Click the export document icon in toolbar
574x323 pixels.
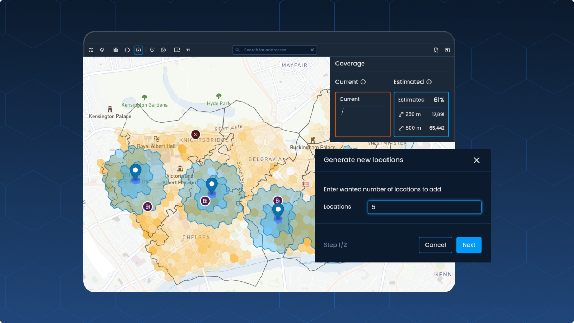point(436,50)
